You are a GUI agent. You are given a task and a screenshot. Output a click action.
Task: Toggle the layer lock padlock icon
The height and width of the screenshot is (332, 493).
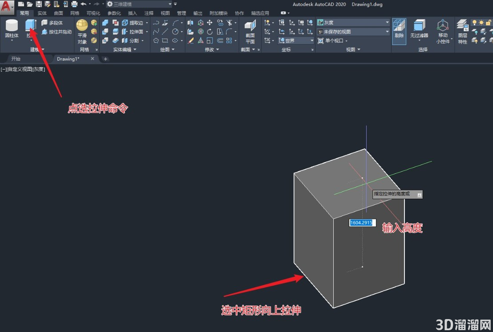488,22
